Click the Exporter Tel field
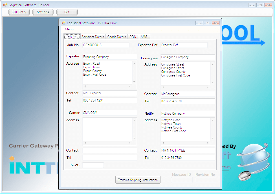The image size is (275, 194). (110, 100)
